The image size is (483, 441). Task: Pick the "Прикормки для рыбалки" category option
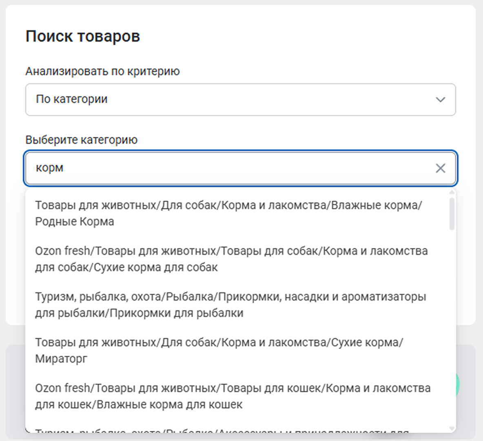(x=230, y=305)
